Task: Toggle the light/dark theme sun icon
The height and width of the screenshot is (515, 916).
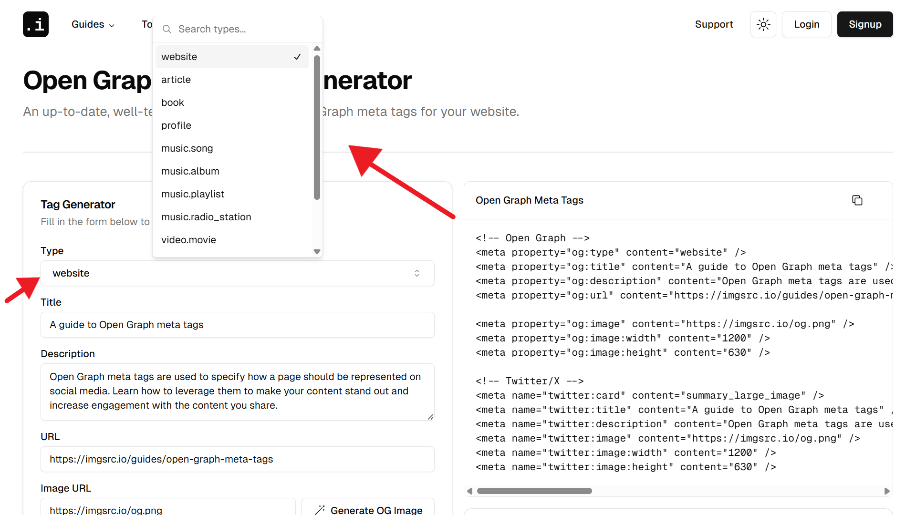Action: pos(763,24)
